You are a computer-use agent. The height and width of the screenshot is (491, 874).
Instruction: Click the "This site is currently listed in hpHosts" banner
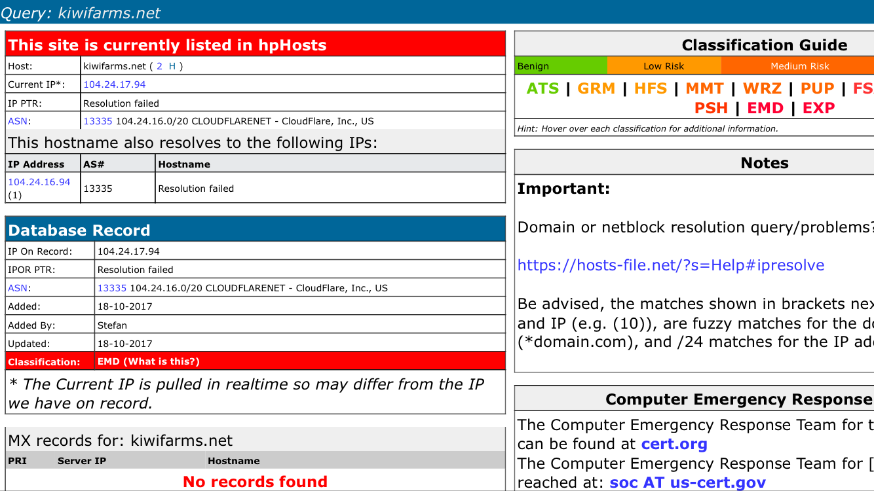pos(256,45)
